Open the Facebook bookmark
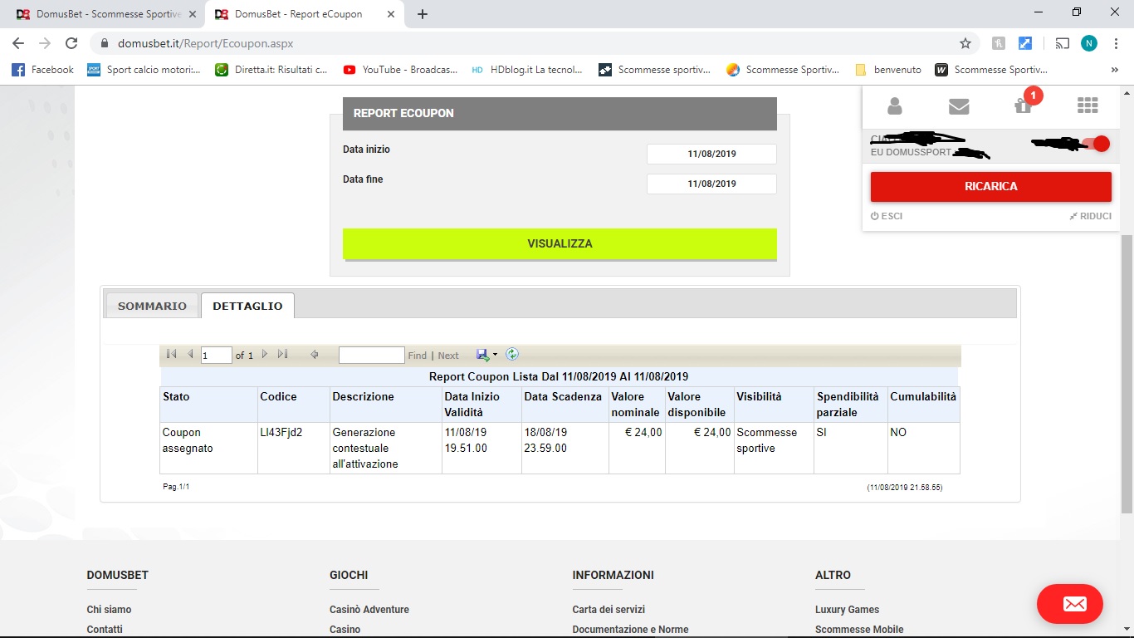The width and height of the screenshot is (1134, 638). pos(42,70)
